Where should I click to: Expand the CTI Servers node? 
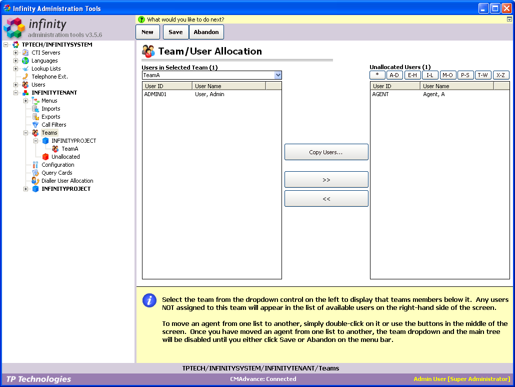[x=15, y=53]
